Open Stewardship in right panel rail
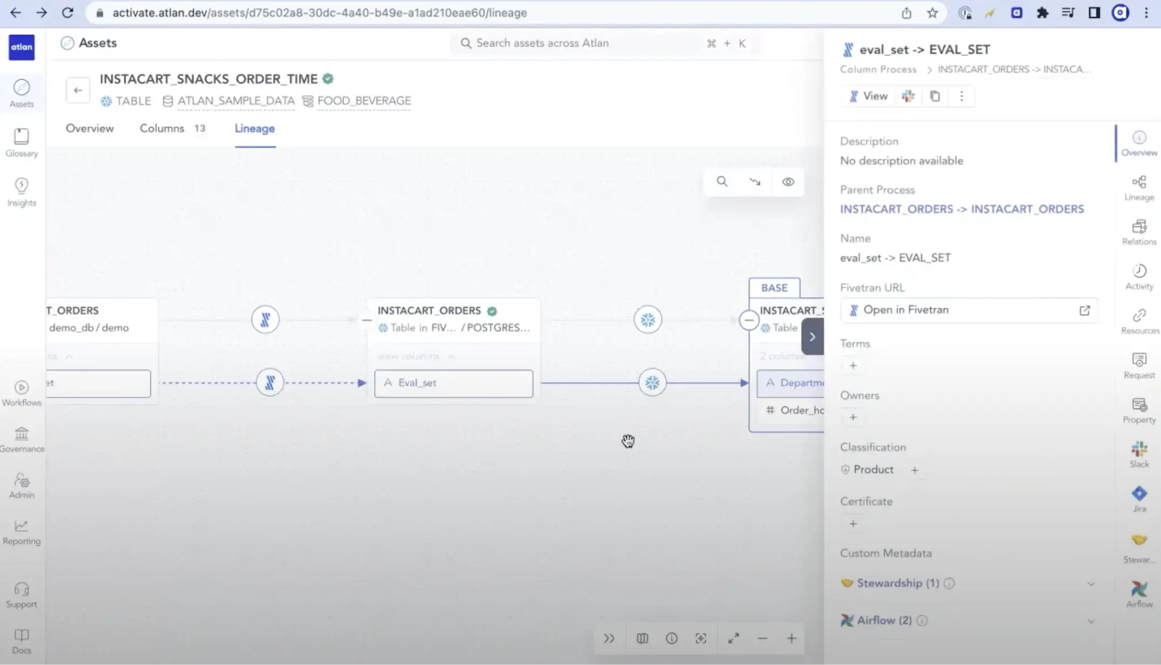 [x=1139, y=549]
